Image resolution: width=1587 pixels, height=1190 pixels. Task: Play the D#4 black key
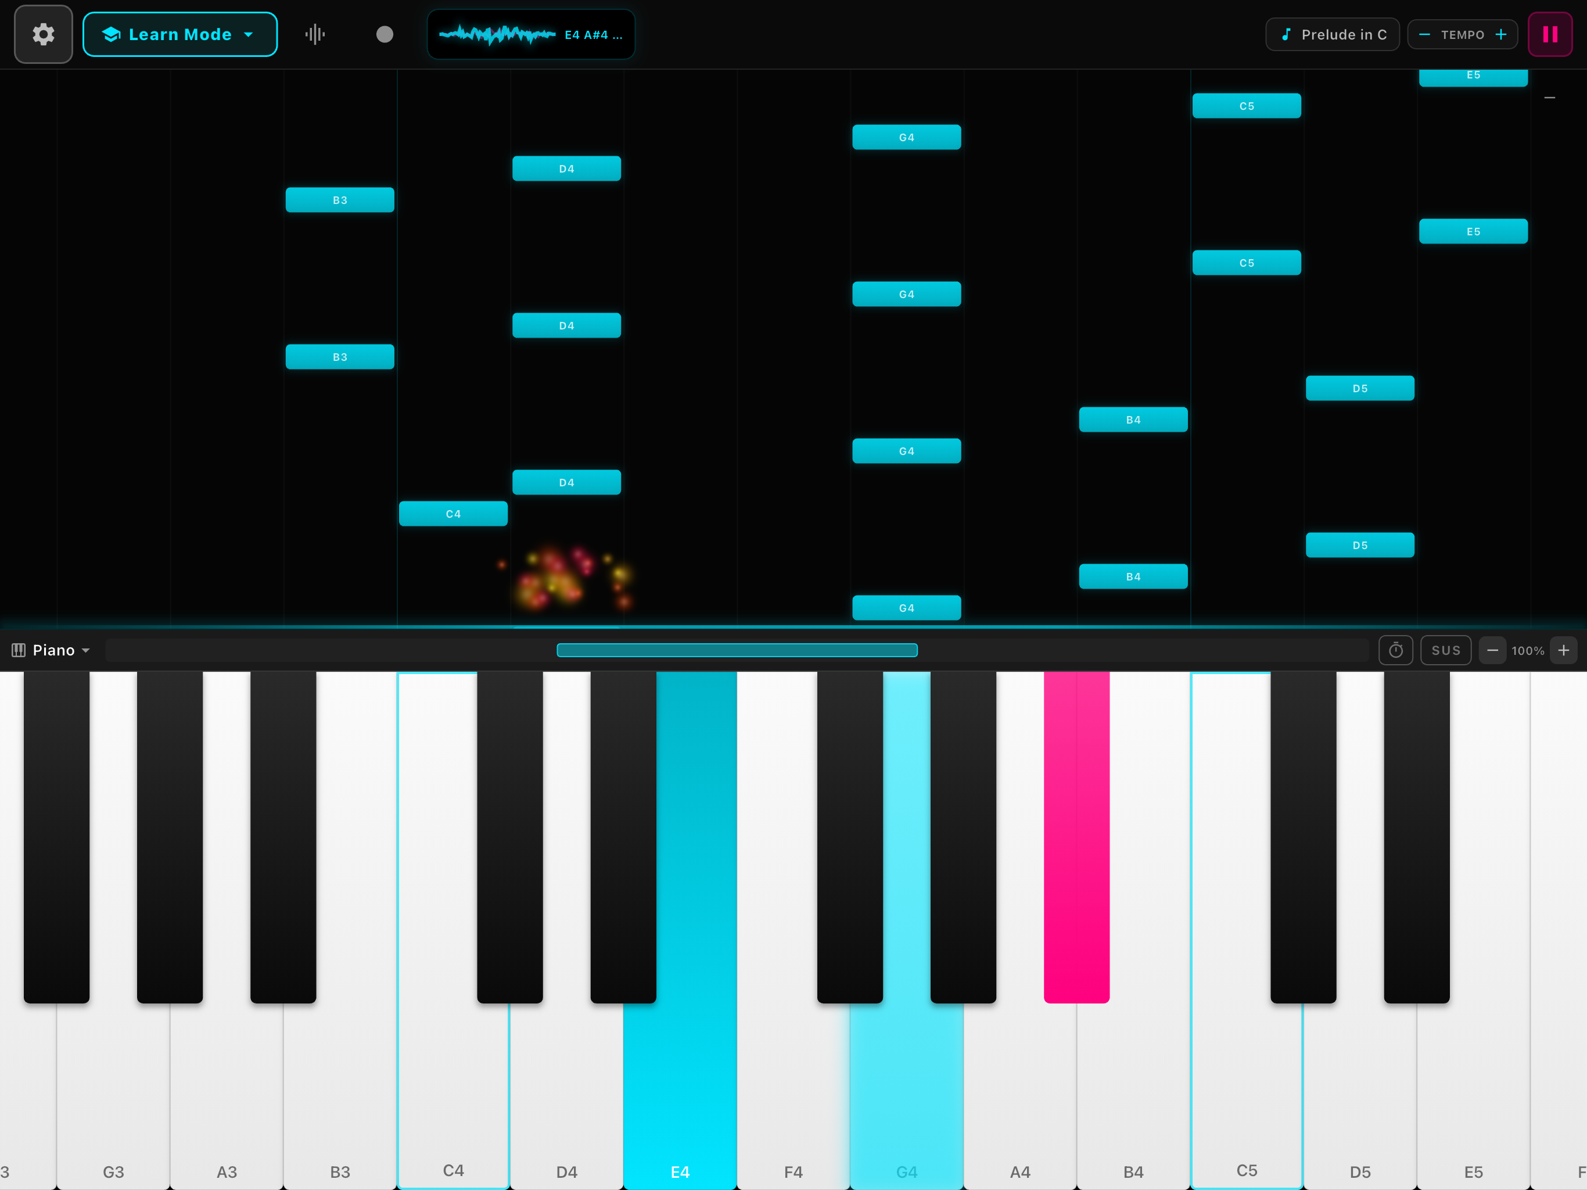click(623, 837)
